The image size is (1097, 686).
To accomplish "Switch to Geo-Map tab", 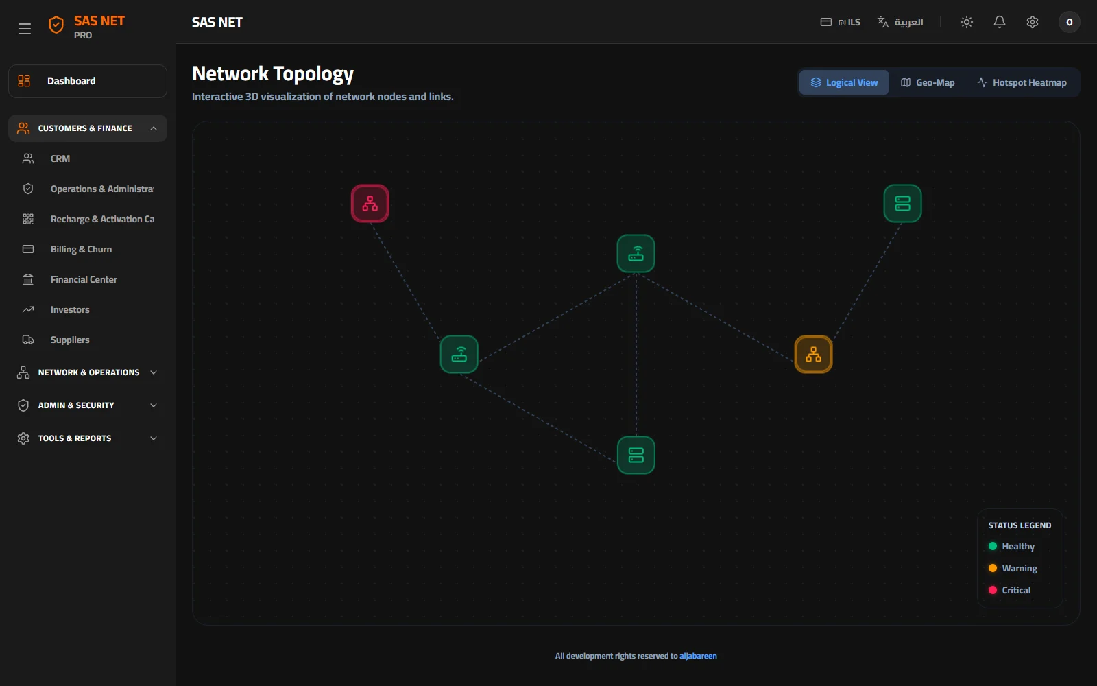I will [x=928, y=82].
